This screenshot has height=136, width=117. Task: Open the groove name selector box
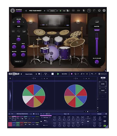[53, 11]
